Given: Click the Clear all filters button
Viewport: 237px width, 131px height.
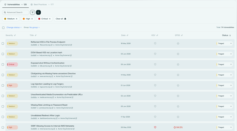Looking at the screenshot, I should (61, 19).
